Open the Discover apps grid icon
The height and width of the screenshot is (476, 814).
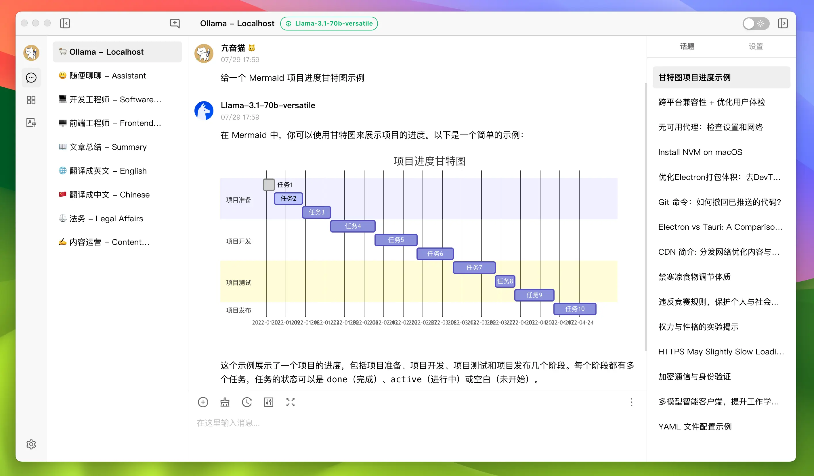coord(31,100)
